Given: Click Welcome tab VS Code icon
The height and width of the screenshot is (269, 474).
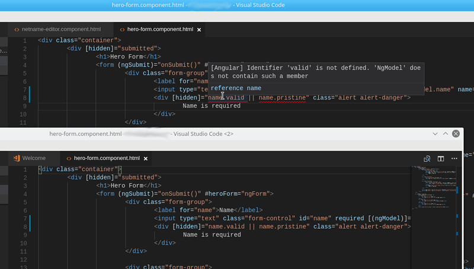Looking at the screenshot, I should [x=17, y=158].
